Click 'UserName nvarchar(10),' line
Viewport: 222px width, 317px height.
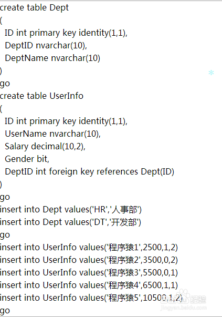pyautogui.click(x=52, y=134)
